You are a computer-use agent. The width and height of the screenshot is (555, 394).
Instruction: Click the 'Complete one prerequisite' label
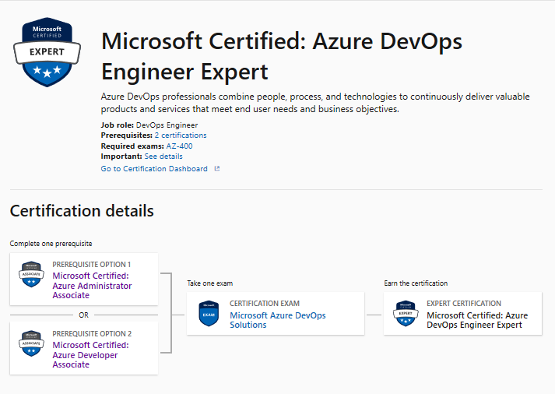(51, 244)
